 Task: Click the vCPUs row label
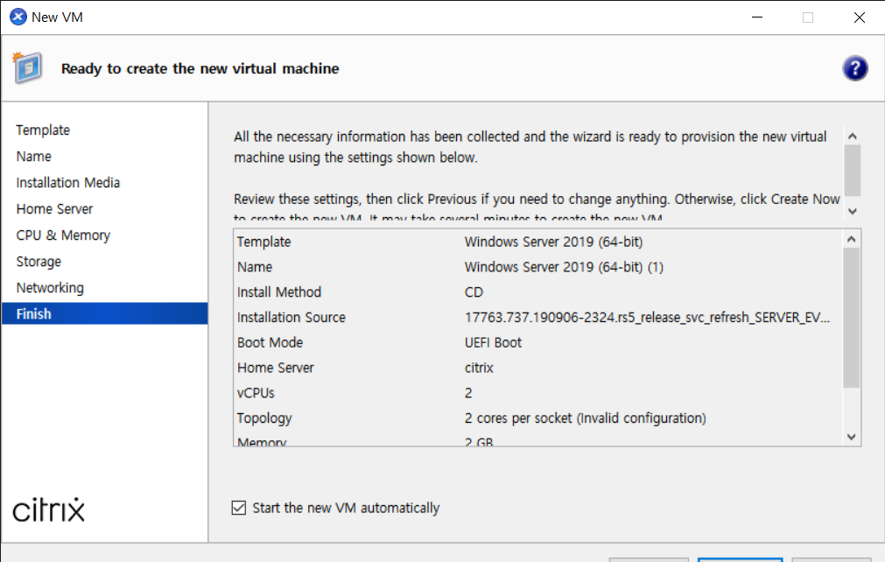click(x=256, y=393)
